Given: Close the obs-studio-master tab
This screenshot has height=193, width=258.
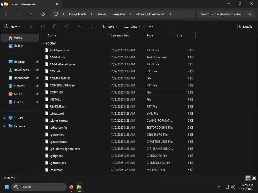Looking at the screenshot, I should pyautogui.click(x=57, y=4).
